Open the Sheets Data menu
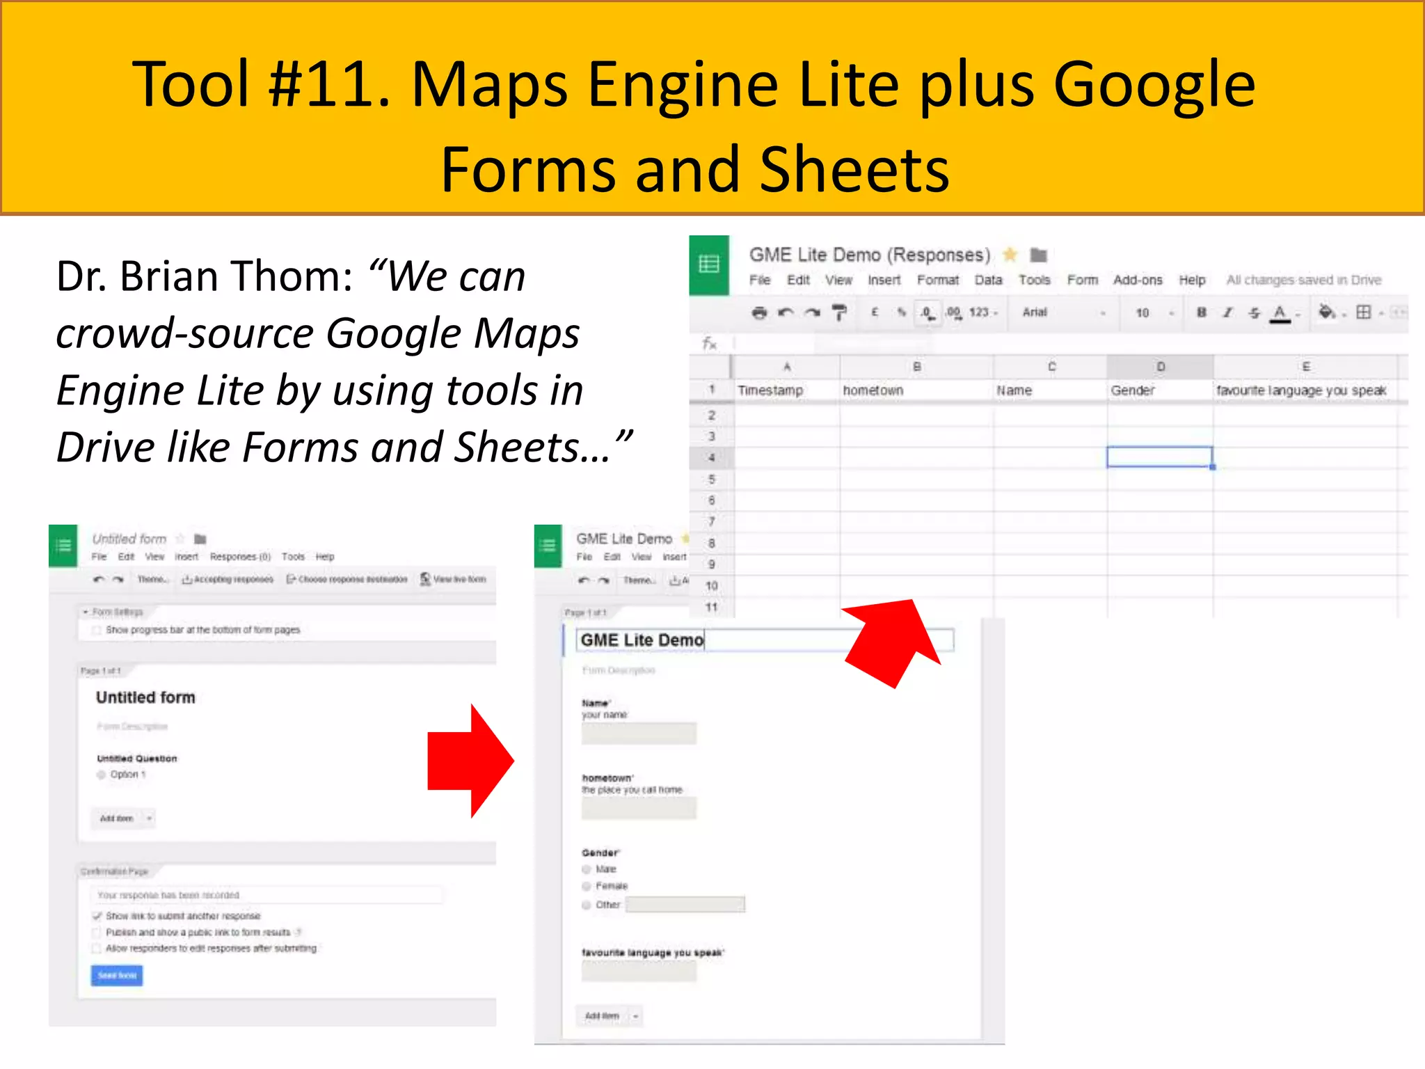The image size is (1425, 1069). (x=988, y=280)
